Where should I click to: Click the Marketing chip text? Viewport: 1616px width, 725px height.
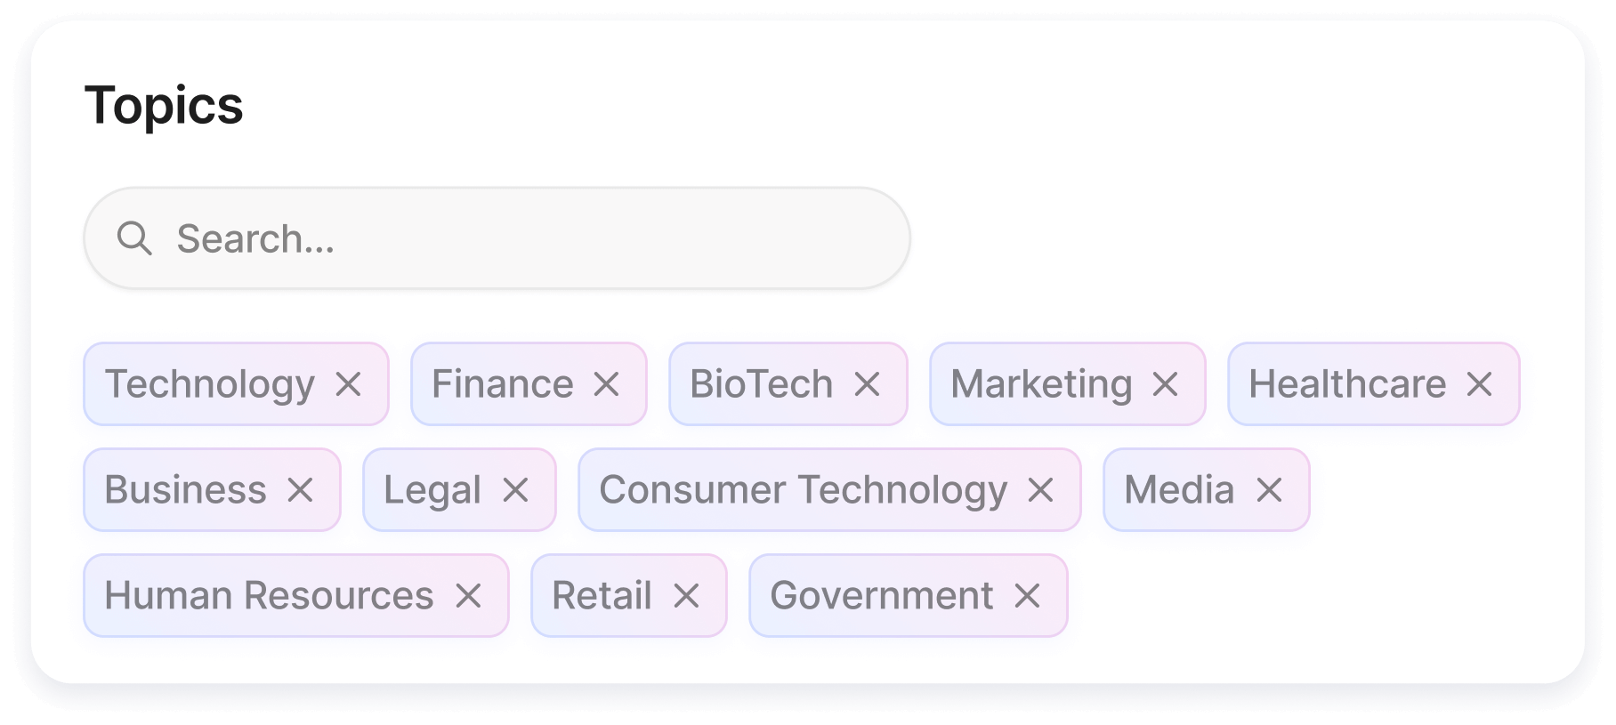[1041, 384]
